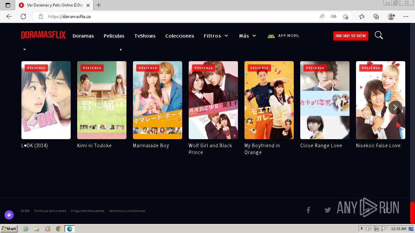Click the Kimi ni Todoke title text
Image resolution: width=415 pixels, height=233 pixels.
click(94, 146)
